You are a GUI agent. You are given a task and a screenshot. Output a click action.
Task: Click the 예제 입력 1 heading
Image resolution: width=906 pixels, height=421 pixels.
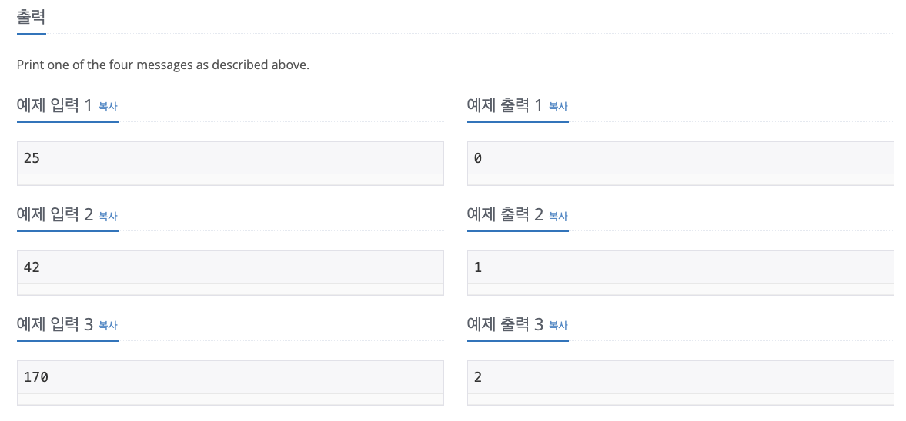[x=55, y=106]
